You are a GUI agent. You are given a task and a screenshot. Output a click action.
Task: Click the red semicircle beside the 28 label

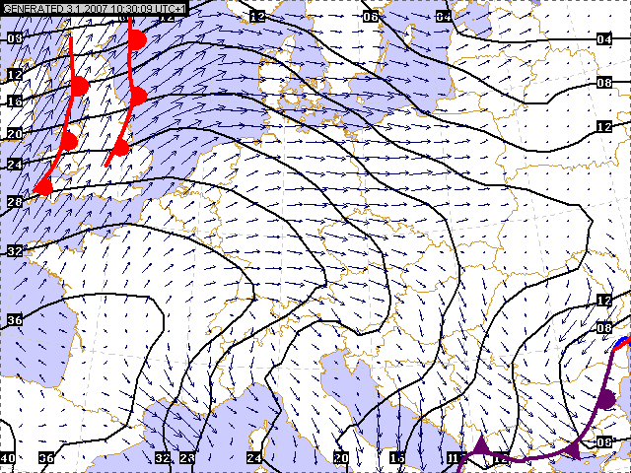click(43, 186)
